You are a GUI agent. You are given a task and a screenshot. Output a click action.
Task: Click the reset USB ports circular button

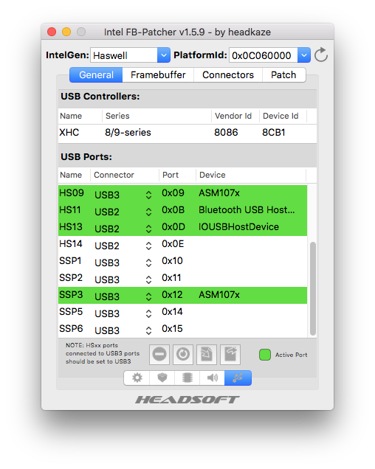pyautogui.click(x=183, y=355)
